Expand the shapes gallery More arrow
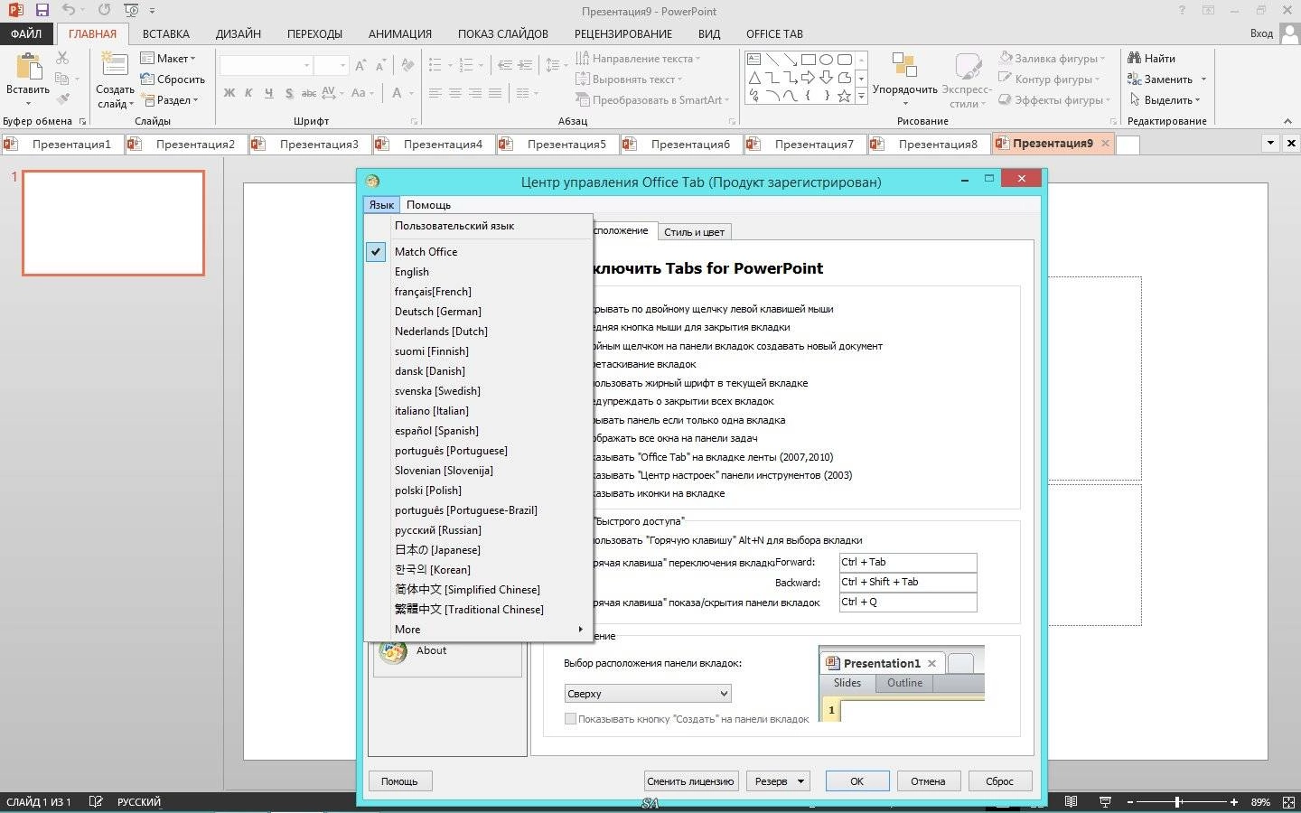Screen dimensions: 1301x813 [862, 96]
